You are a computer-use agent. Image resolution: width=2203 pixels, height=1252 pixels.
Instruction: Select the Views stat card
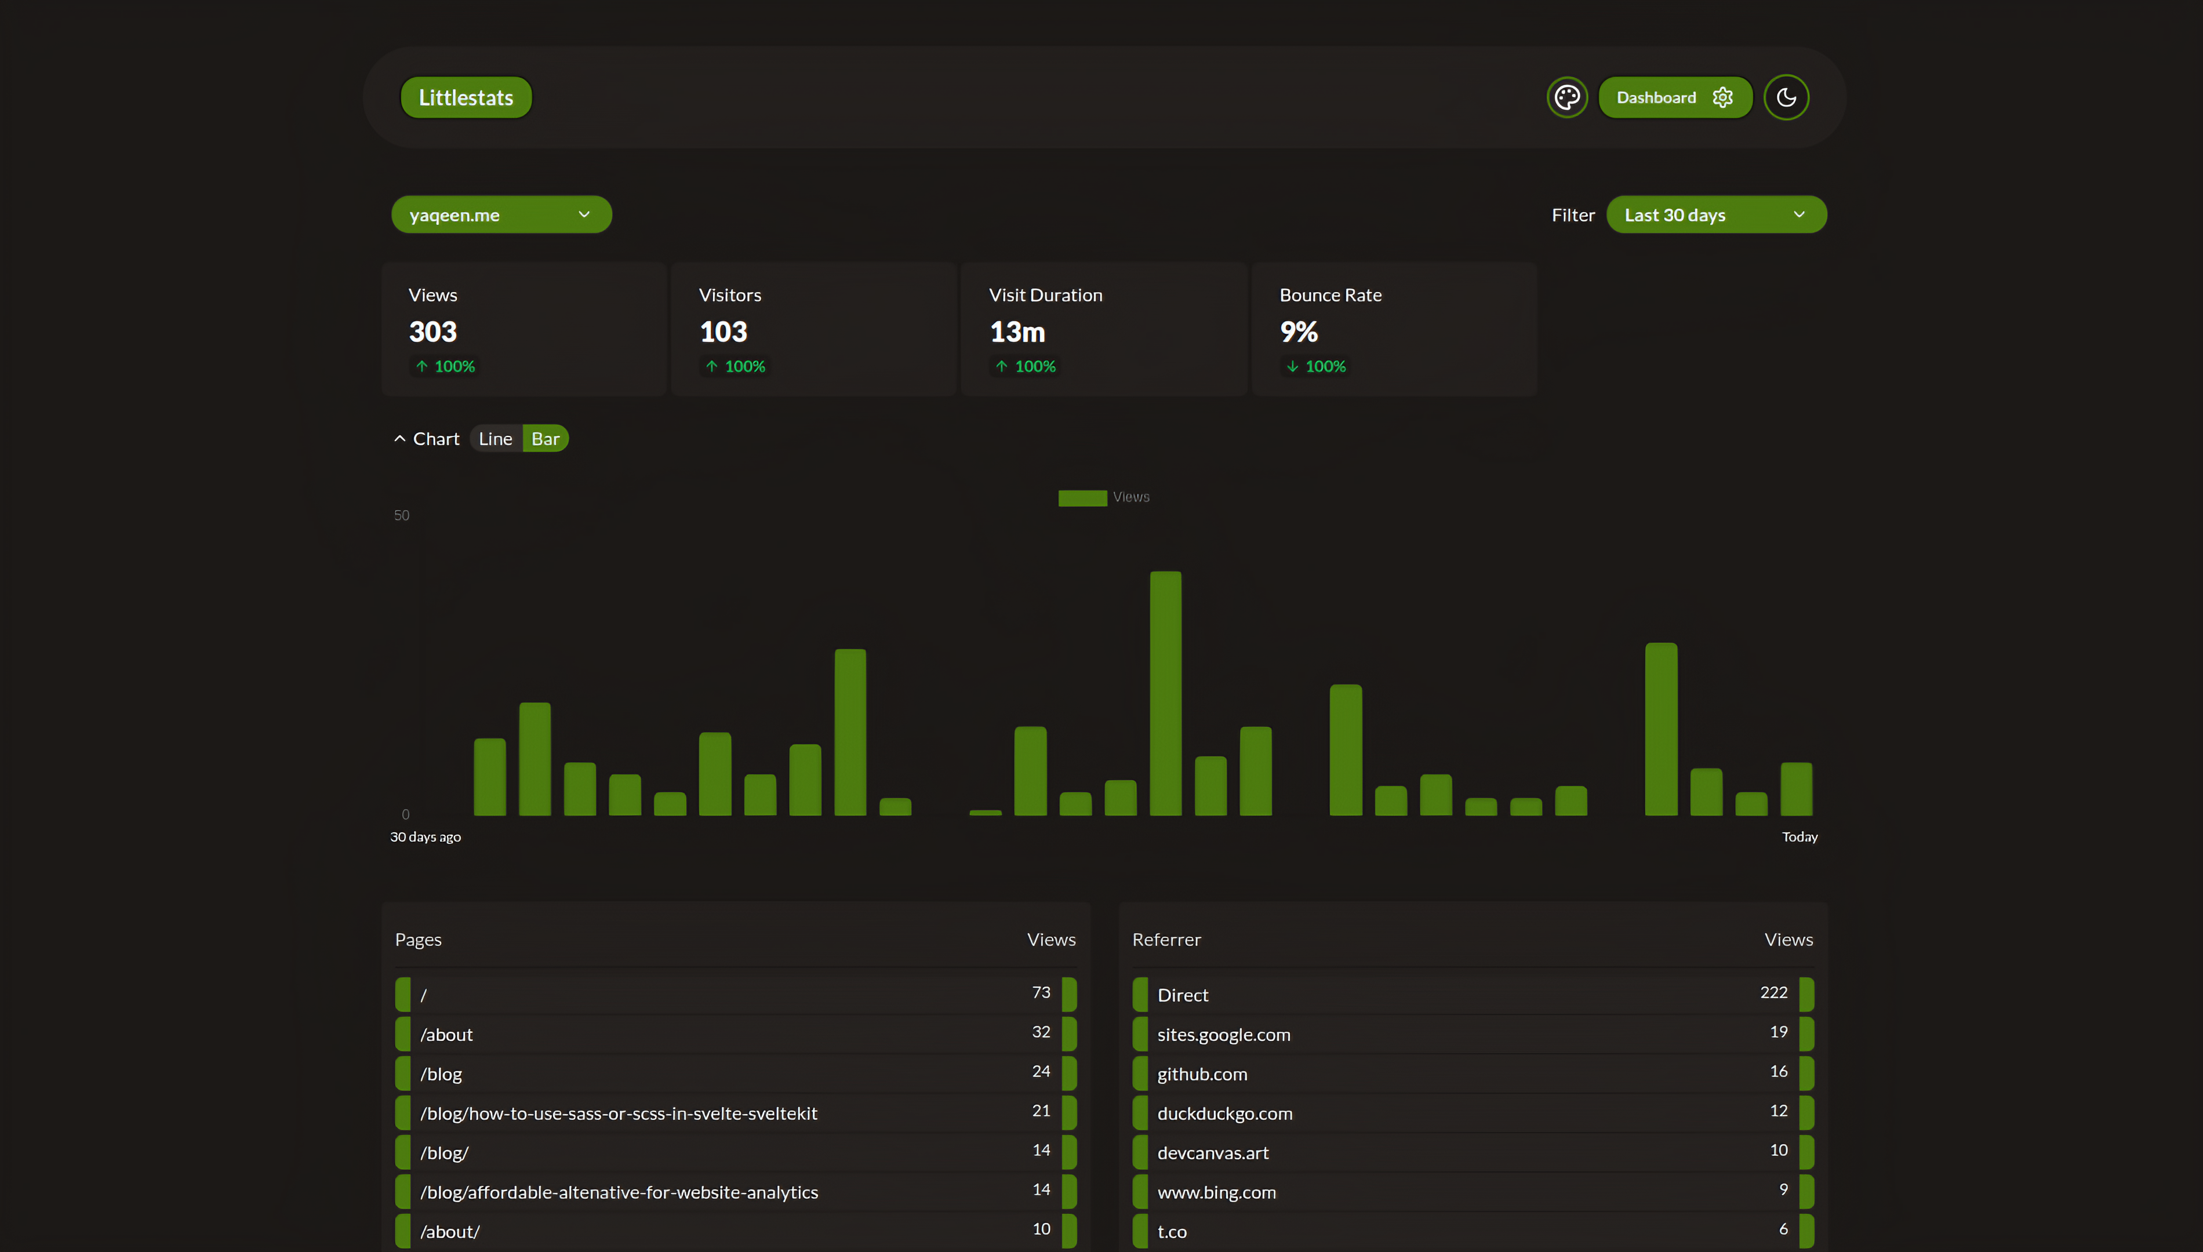coord(525,329)
